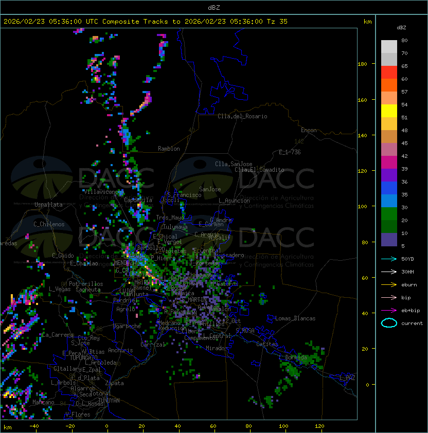Click the Clla.del_Rosario map label
The height and width of the screenshot is (433, 428).
tap(242, 116)
